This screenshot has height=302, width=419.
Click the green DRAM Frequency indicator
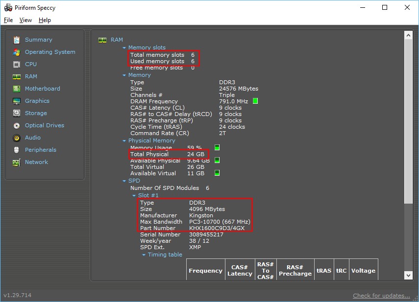[x=255, y=101]
